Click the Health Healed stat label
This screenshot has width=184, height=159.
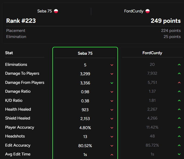point(18,109)
